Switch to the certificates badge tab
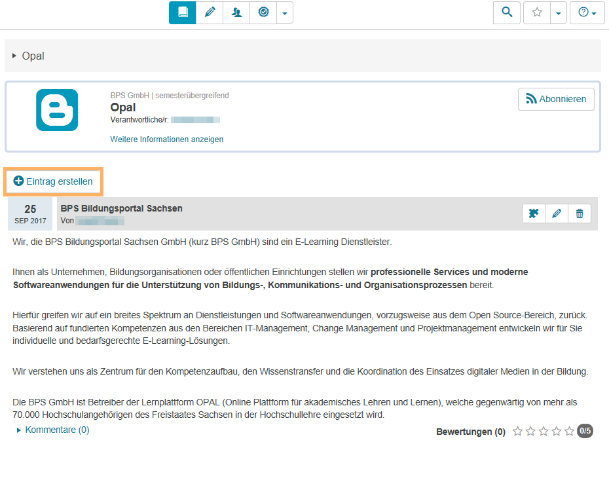Viewport: 609px width, 482px height. click(x=263, y=12)
